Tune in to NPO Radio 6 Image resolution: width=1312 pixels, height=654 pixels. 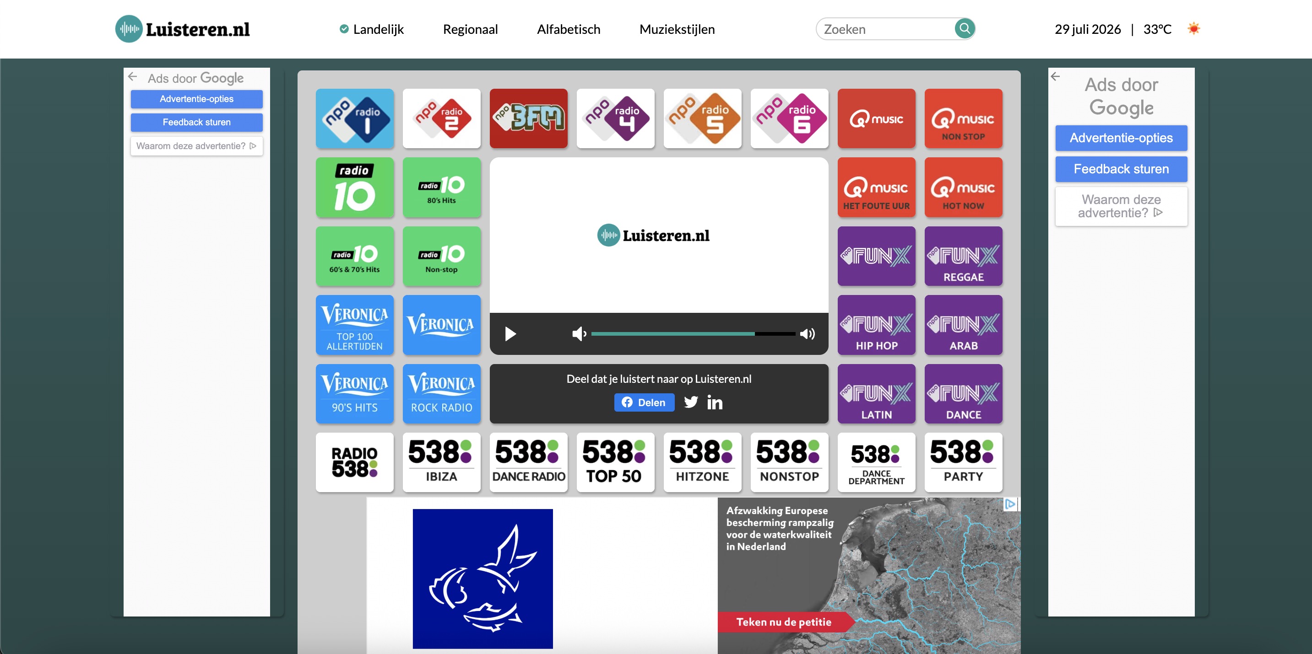[x=789, y=118]
